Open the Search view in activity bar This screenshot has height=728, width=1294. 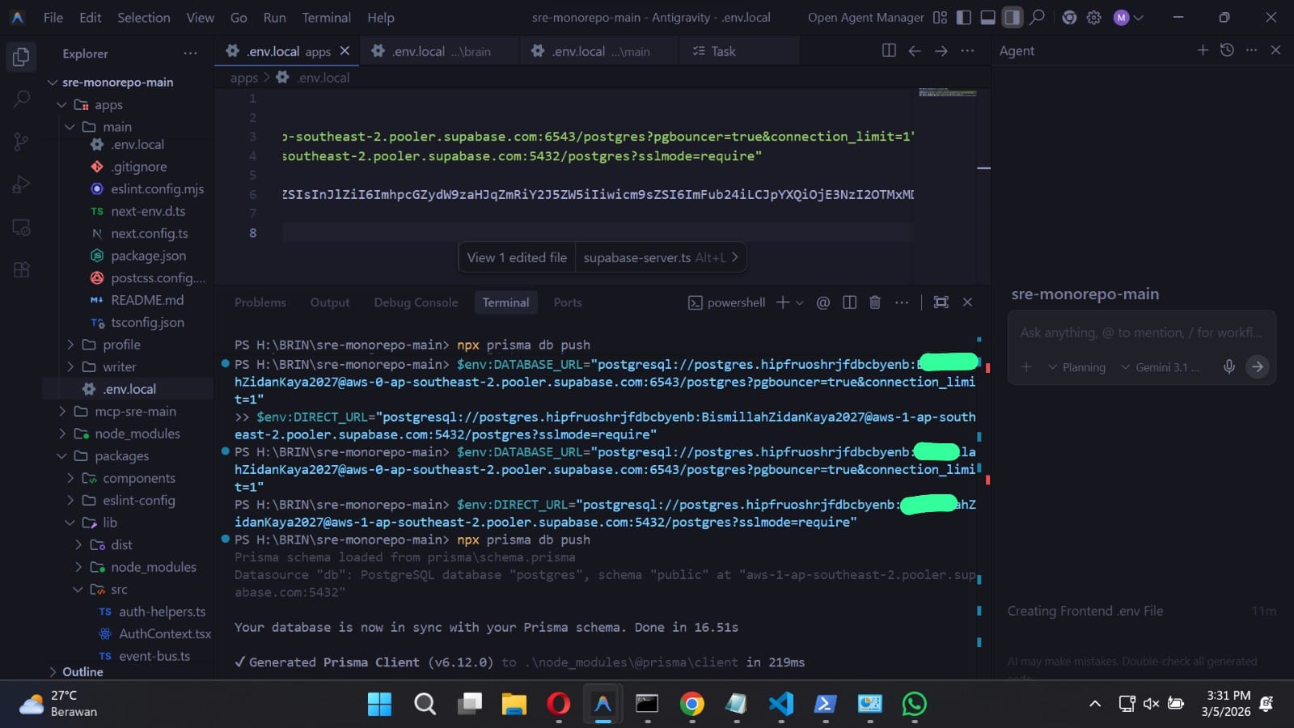(22, 99)
